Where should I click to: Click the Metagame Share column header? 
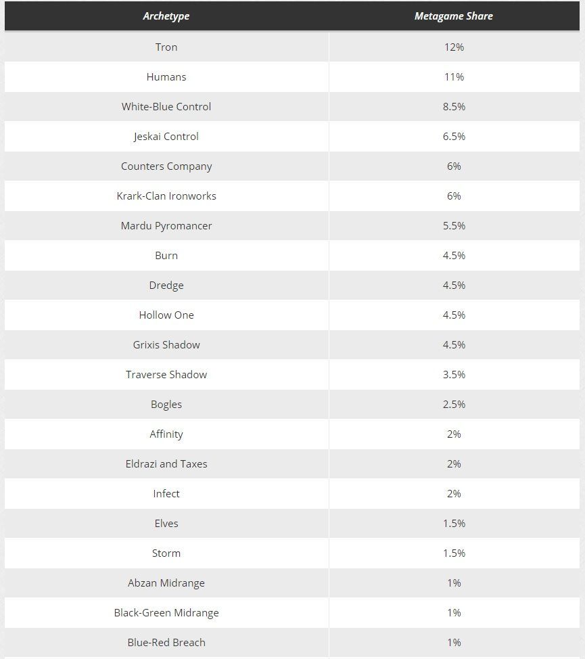453,16
